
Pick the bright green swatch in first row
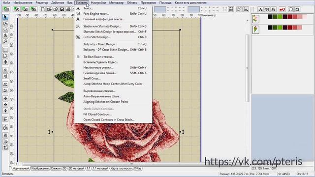coord(280,17)
